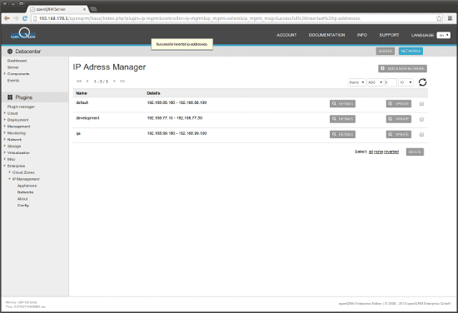
Task: Expand the Management plugin group
Action: point(5,127)
